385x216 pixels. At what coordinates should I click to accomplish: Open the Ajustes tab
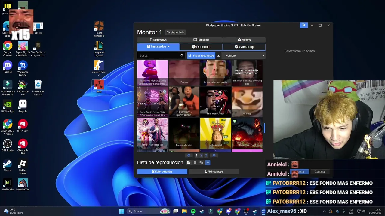pos(244,40)
